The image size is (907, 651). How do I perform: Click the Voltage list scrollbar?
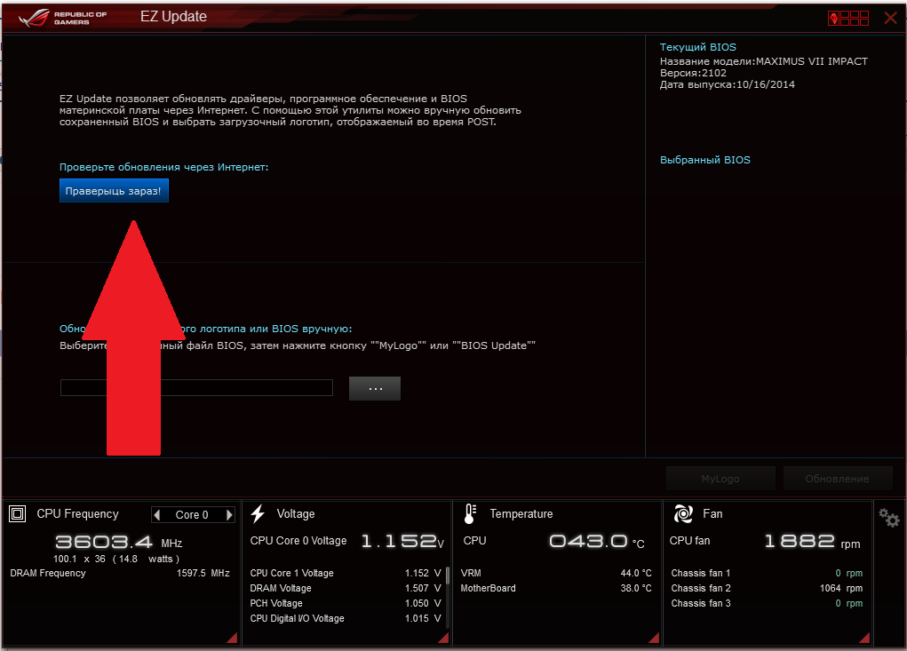coord(447,576)
